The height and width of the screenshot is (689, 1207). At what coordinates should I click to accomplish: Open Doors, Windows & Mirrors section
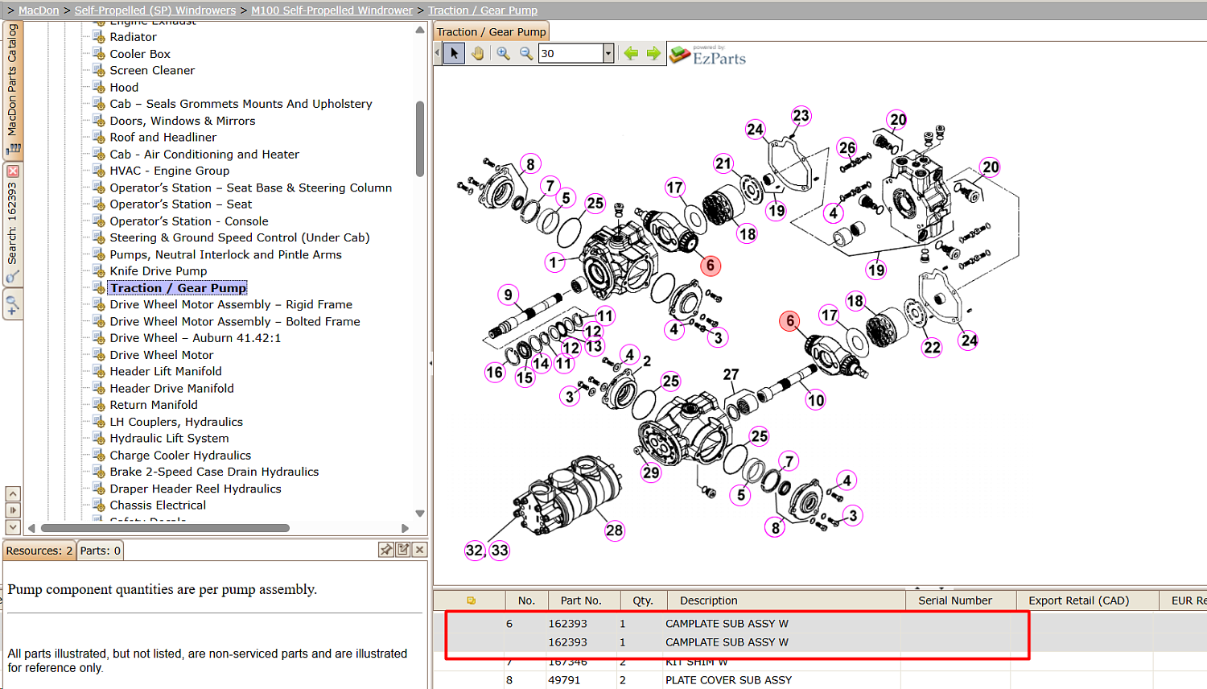(x=183, y=121)
